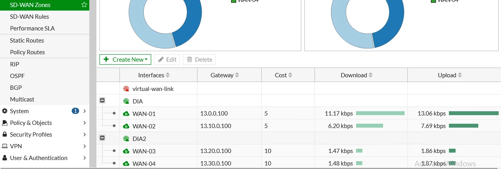
Task: Collapse the DIA2 zone group
Action: [102, 138]
